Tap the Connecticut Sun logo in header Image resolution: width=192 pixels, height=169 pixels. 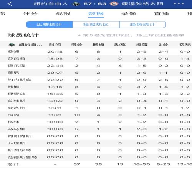point(114,4)
